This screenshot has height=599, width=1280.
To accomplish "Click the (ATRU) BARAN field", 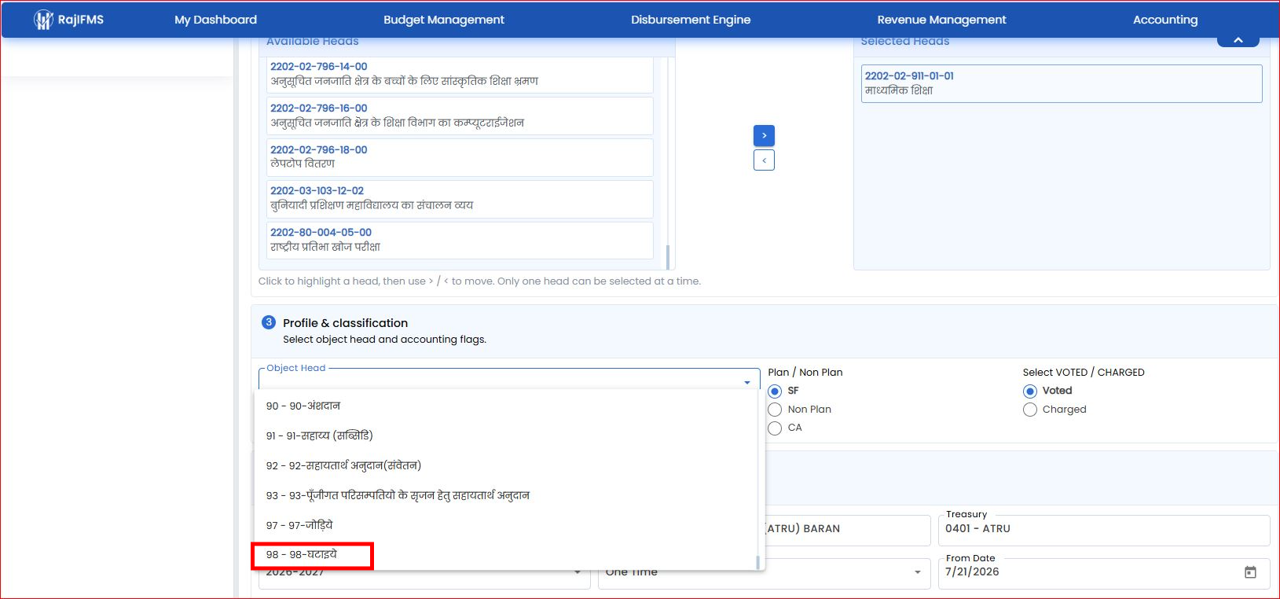I will [847, 530].
